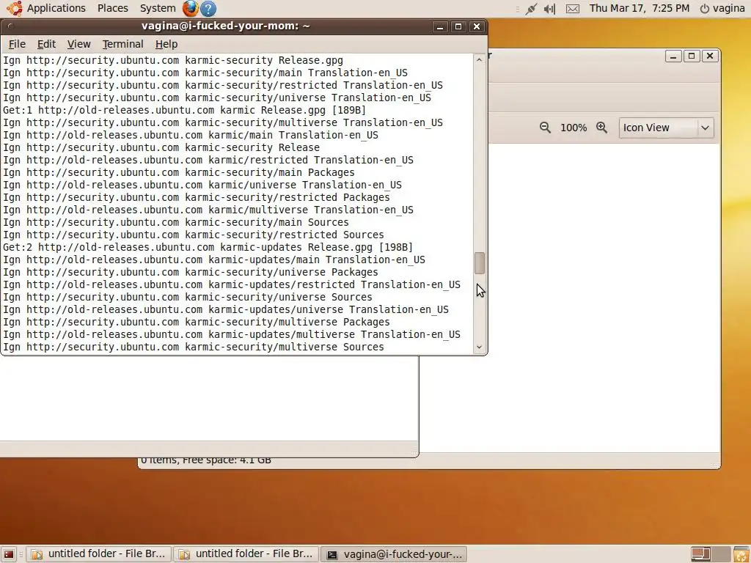Image resolution: width=751 pixels, height=563 pixels.
Task: Open the mail envelope indicator
Action: (572, 9)
